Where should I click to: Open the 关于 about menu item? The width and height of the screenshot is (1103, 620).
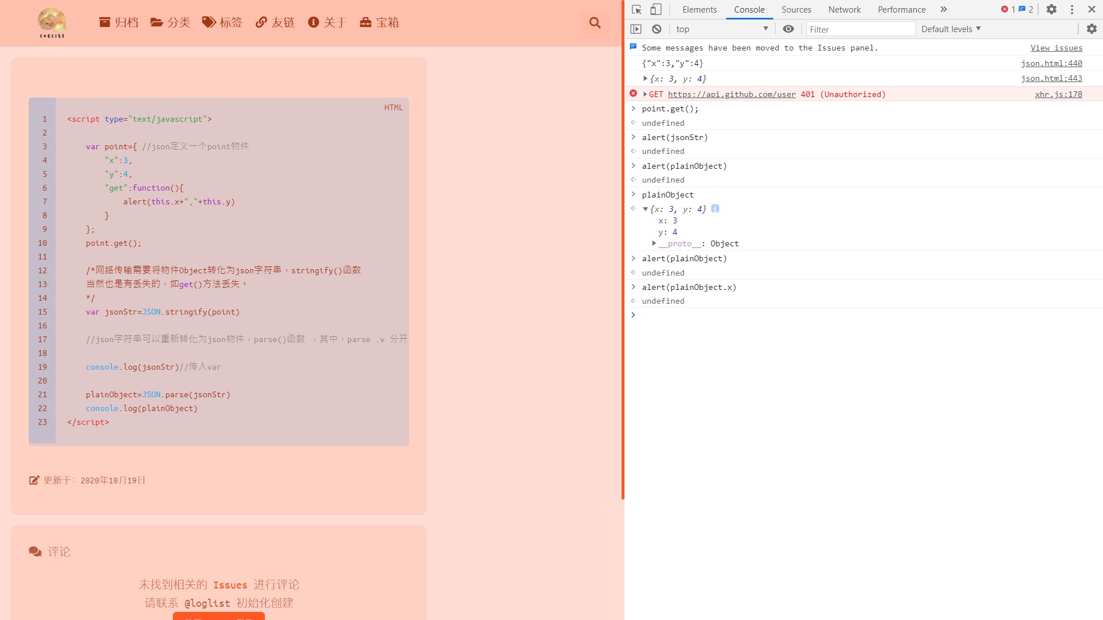click(327, 22)
